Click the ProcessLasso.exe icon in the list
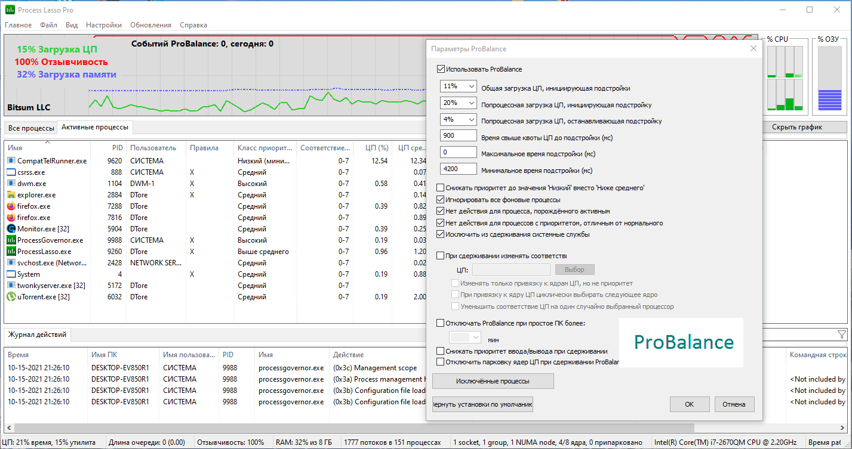Image resolution: width=852 pixels, height=449 pixels. (11, 252)
